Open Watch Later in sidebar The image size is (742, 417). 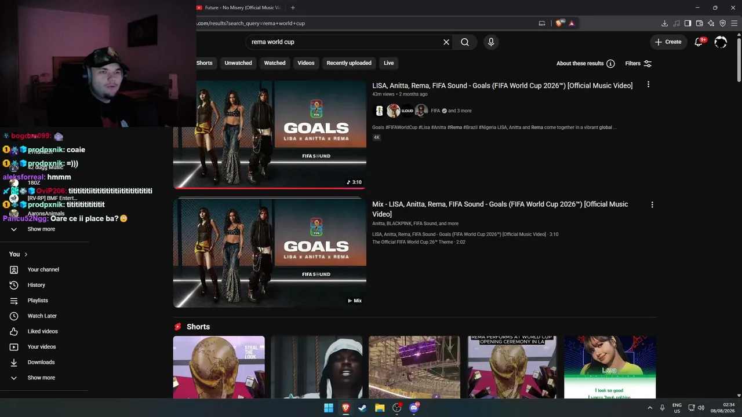42,316
